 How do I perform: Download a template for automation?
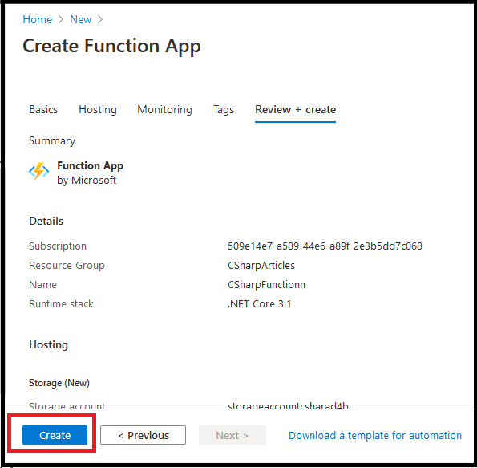click(x=375, y=435)
